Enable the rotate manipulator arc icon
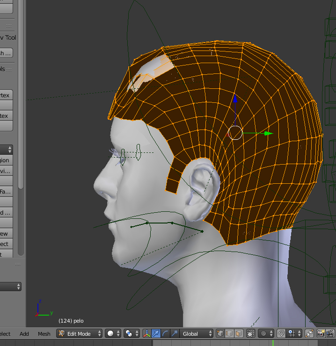The image size is (336, 346). coord(165,333)
